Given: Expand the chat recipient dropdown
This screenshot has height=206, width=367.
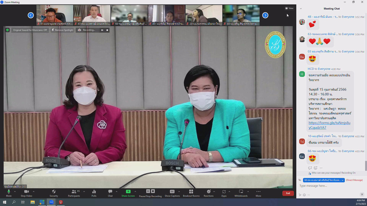Looking at the screenshot, I should (342, 180).
